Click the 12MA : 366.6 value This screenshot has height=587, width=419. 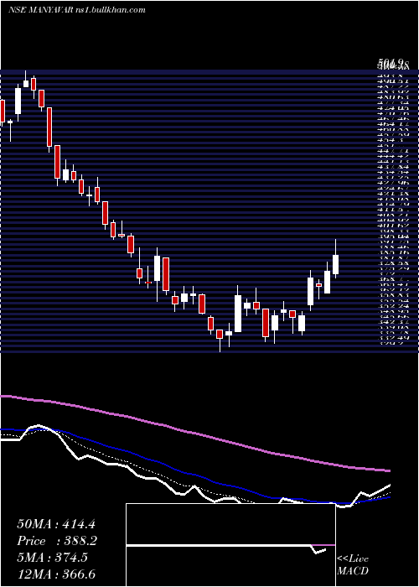coord(55,574)
